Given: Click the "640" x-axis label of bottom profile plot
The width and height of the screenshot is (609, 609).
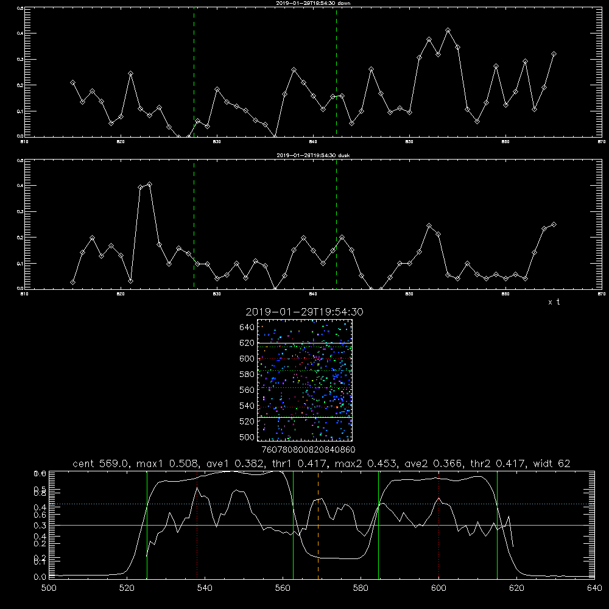Looking at the screenshot, I should [x=594, y=588].
